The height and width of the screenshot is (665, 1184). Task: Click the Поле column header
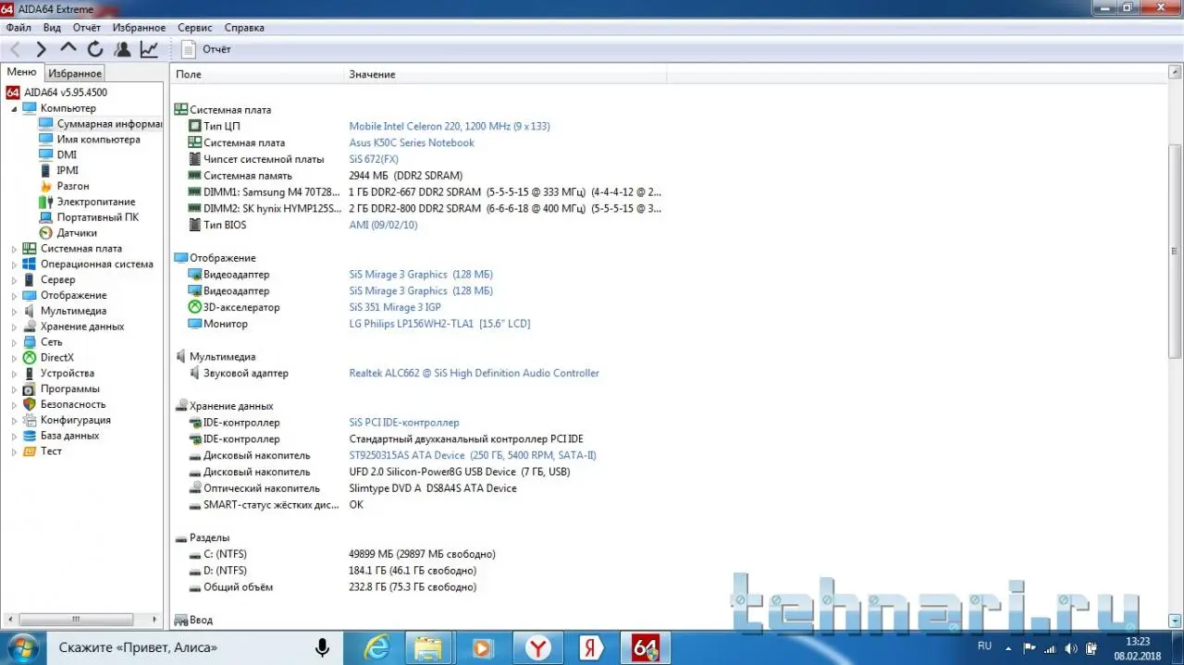tap(257, 74)
